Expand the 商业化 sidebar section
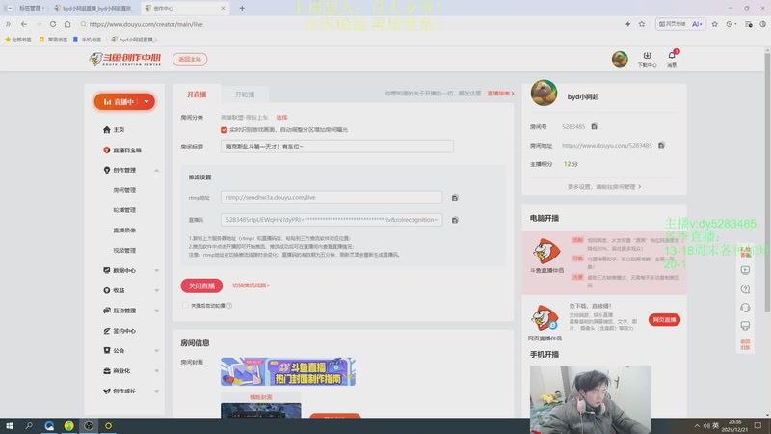 pyautogui.click(x=156, y=371)
